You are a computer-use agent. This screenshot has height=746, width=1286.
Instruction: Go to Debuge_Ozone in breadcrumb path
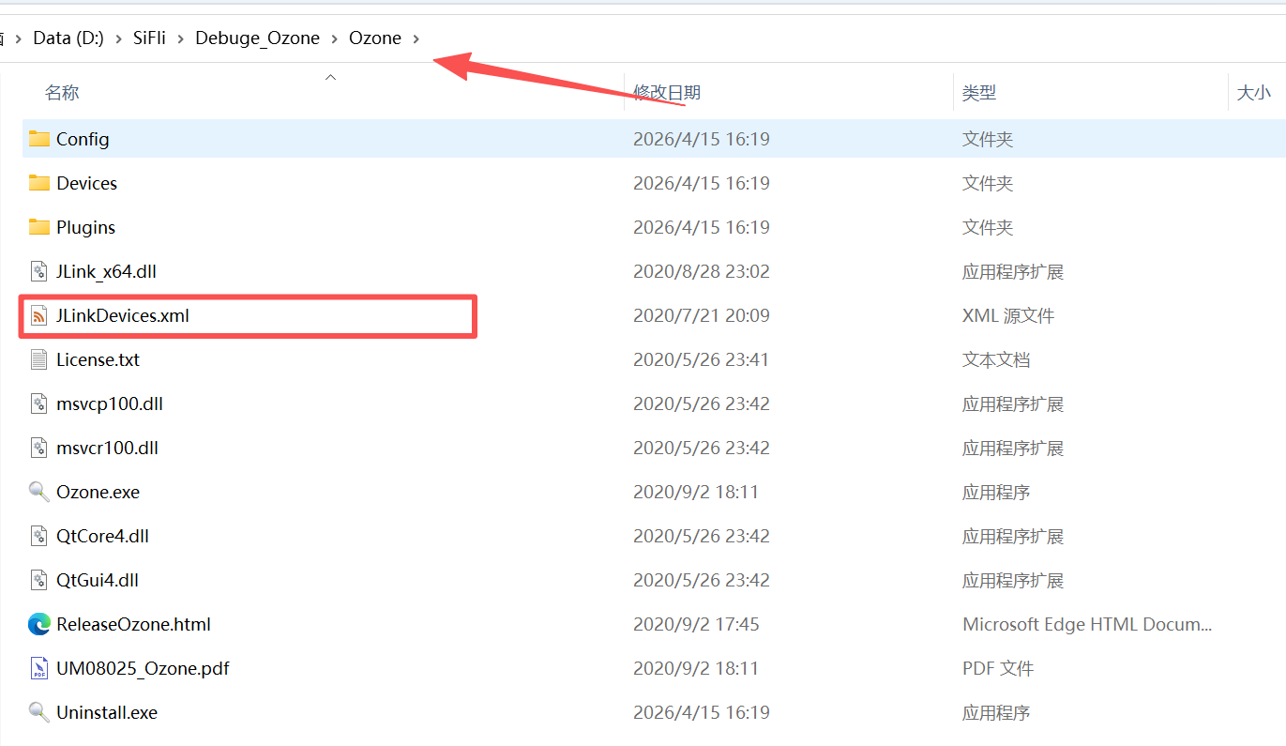click(x=257, y=38)
